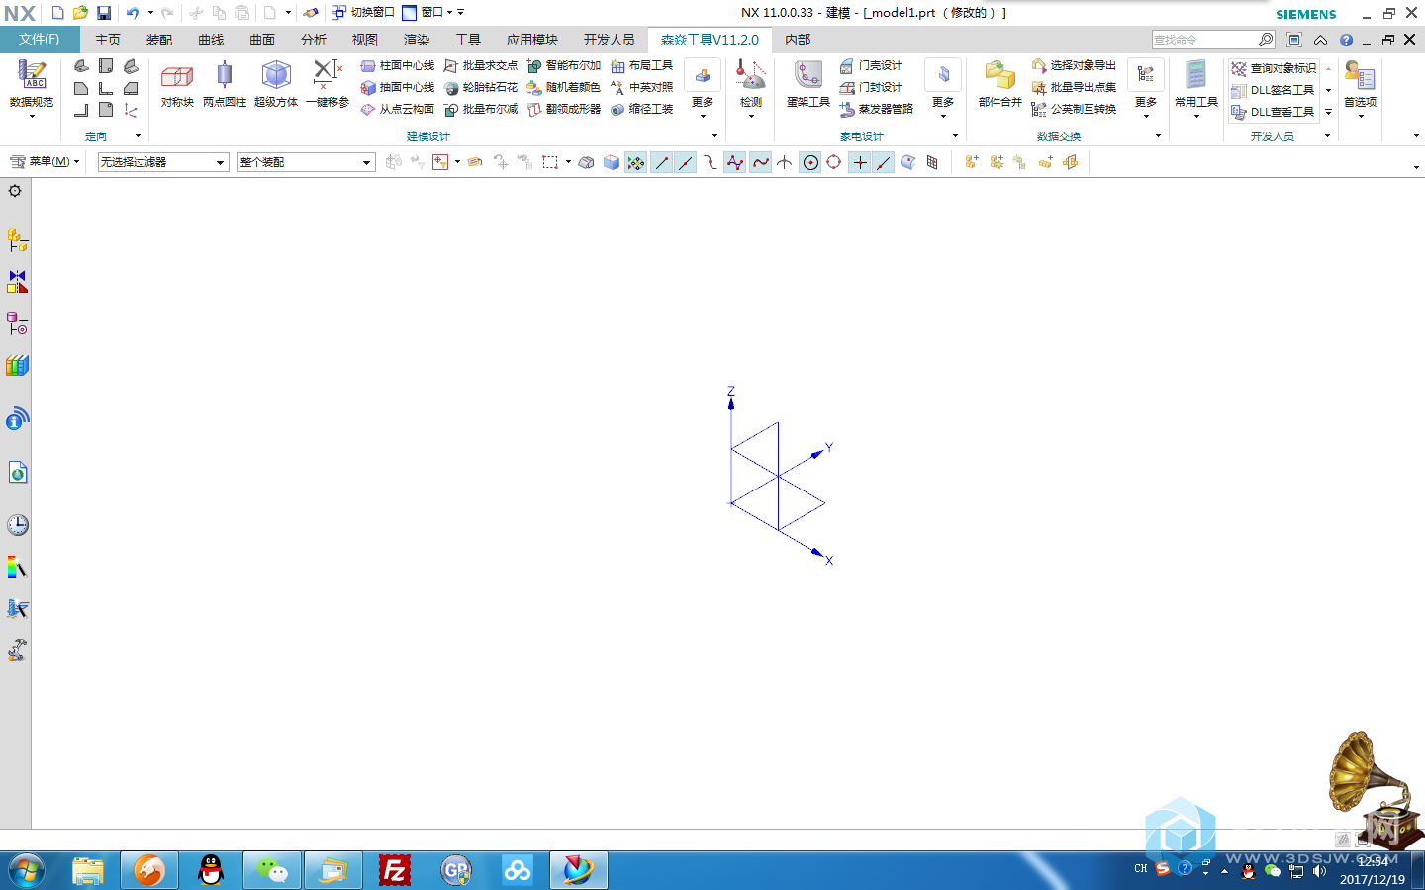Click the 对称块 symmetric block tool
The width and height of the screenshot is (1425, 890).
[177, 85]
